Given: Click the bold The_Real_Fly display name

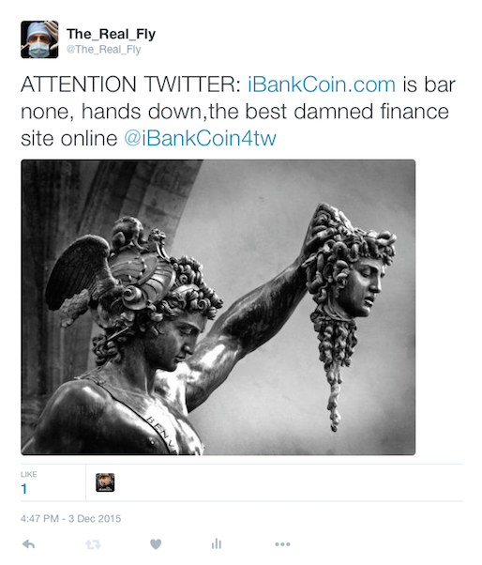Looking at the screenshot, I should (x=112, y=34).
